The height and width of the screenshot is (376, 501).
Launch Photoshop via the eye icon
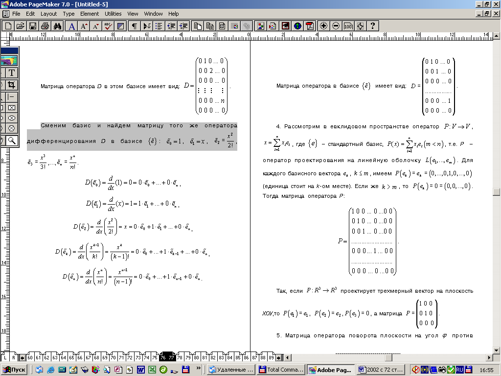coord(285,26)
